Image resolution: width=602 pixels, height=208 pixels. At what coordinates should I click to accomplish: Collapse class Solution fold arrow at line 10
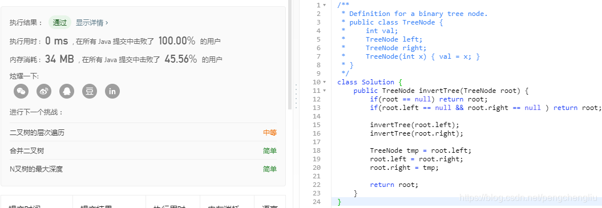click(325, 82)
